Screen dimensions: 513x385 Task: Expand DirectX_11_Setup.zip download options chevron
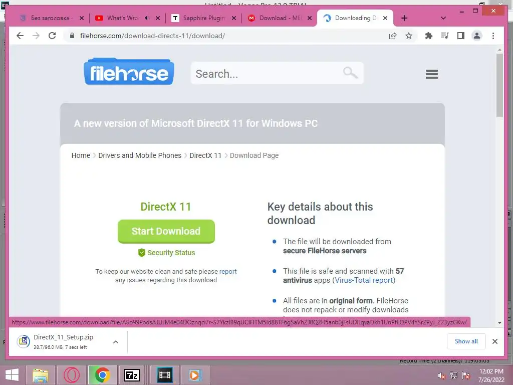tap(116, 342)
